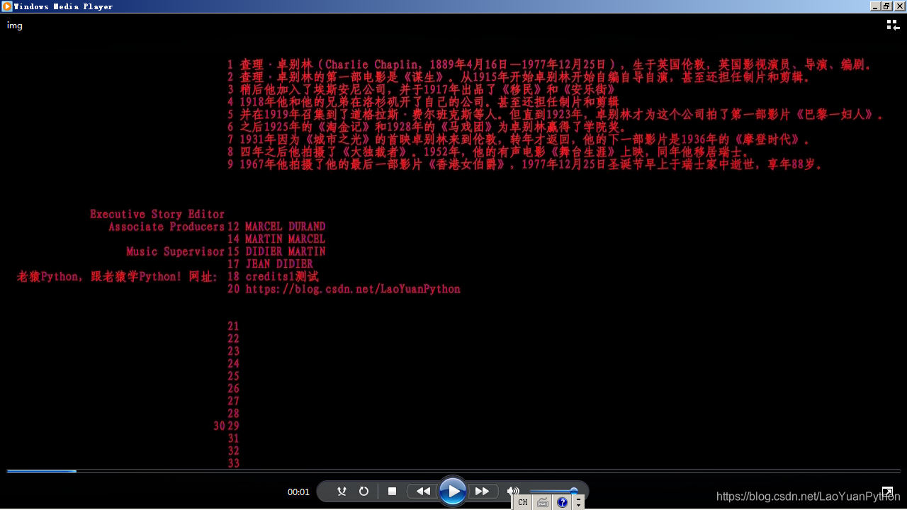This screenshot has width=907, height=510.
Task: Click the elapsed time 00:01
Action: point(298,492)
